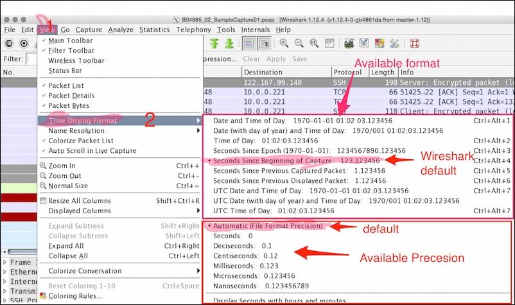Click the resize all columns toolbar icon
Viewport: 515px width, 305px height.
[330, 44]
